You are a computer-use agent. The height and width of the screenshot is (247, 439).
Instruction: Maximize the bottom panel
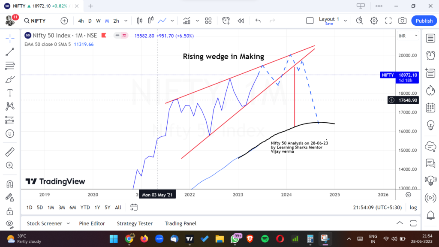pyautogui.click(x=413, y=223)
